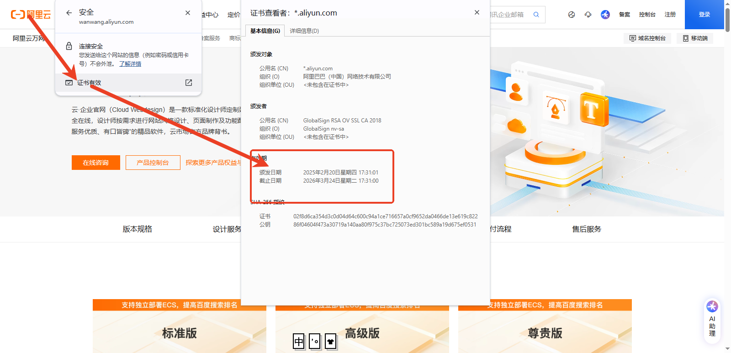This screenshot has width=731, height=353.
Task: Click scrollbar up arrow
Action: click(727, 3)
